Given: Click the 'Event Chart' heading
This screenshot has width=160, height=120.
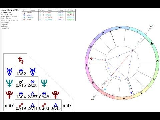Looking at the screenshot, I should [6, 13].
